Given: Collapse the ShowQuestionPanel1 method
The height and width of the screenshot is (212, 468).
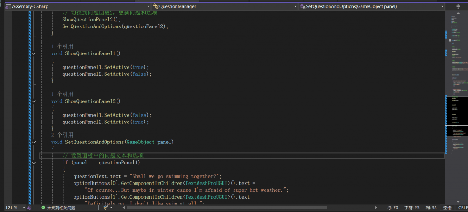Looking at the screenshot, I should (x=34, y=53).
